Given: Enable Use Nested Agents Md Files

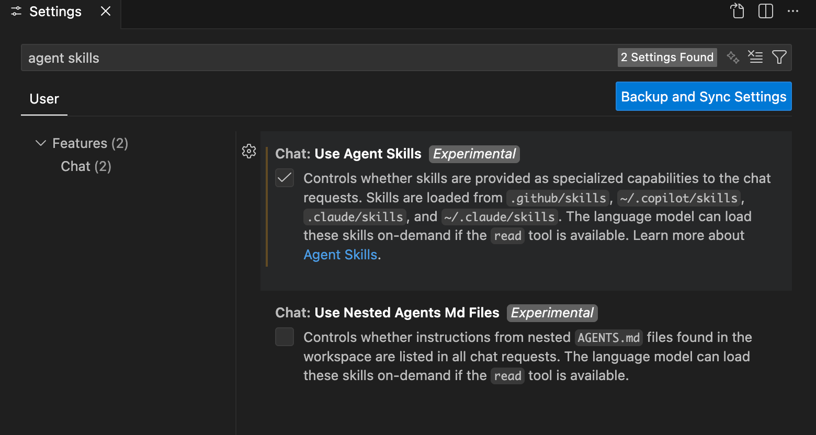Looking at the screenshot, I should point(285,337).
